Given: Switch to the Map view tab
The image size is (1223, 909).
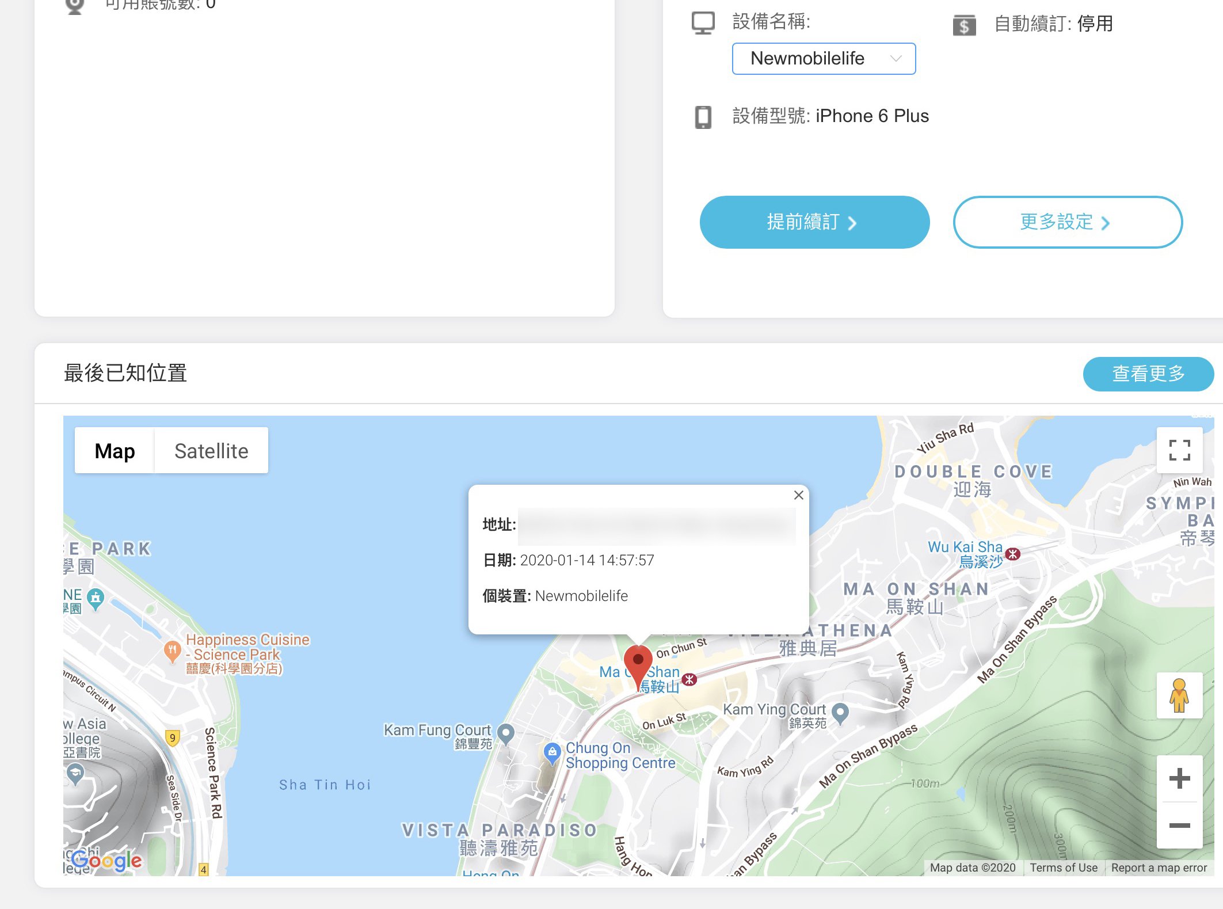Looking at the screenshot, I should point(115,451).
